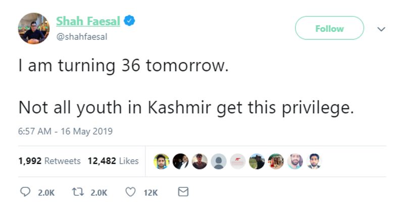The height and width of the screenshot is (211, 404).
Task: Open the default gray silhouette liker avatar
Action: click(219, 161)
